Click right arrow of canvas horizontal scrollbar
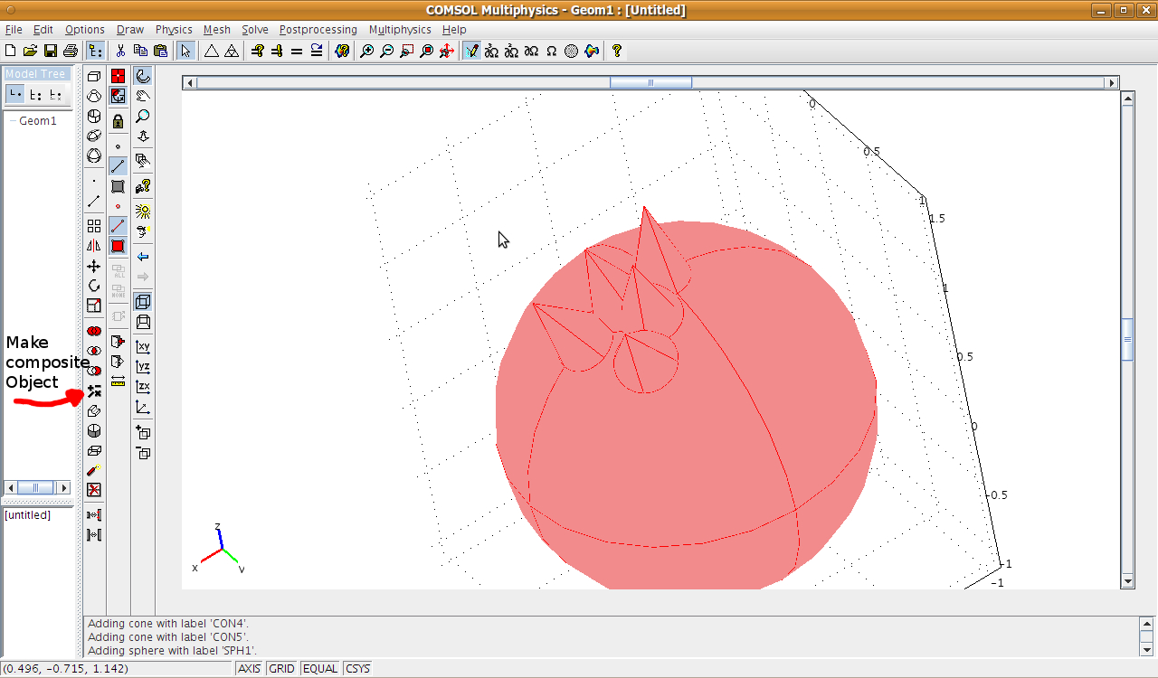 pos(1112,82)
